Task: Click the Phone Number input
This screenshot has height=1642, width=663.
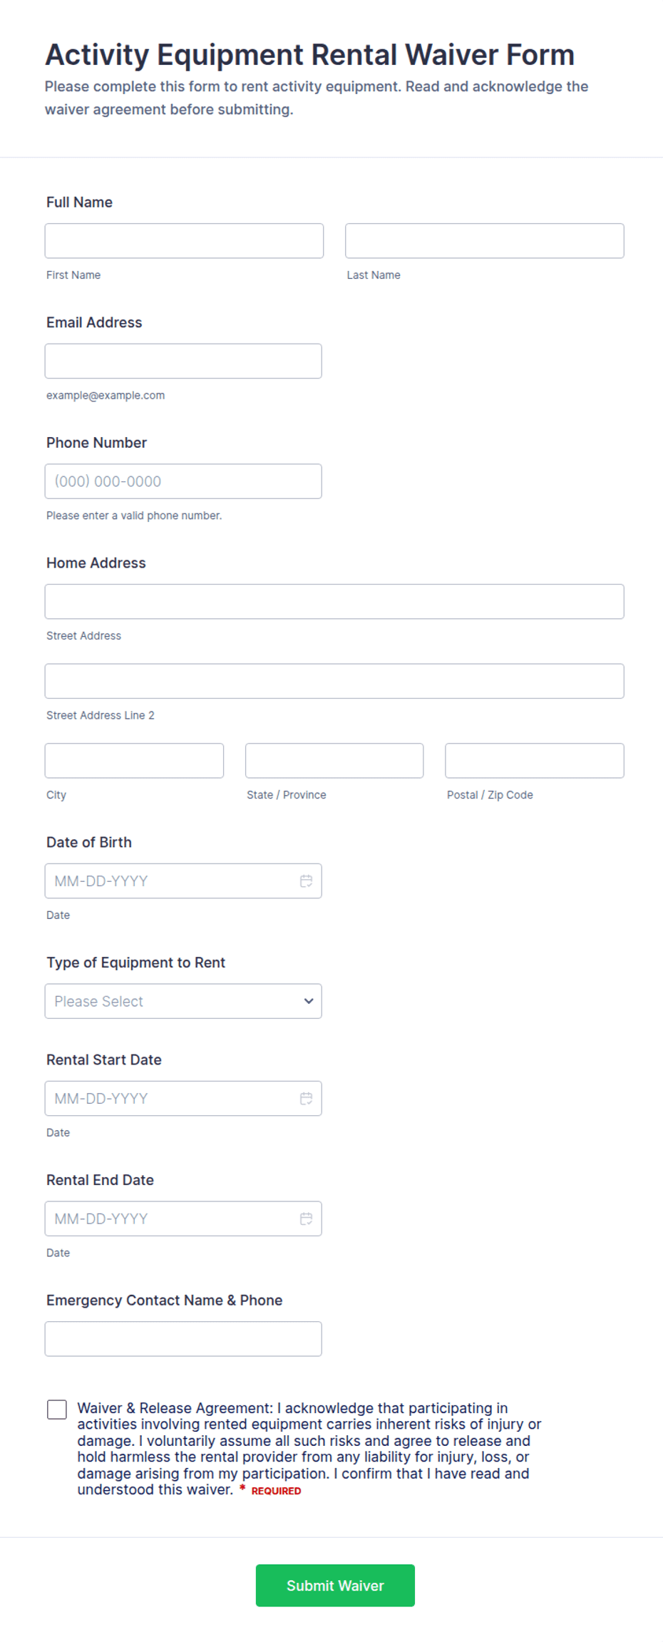Action: (183, 481)
